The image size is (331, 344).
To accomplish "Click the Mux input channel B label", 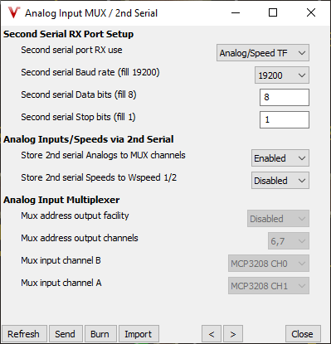I will click(x=61, y=260).
